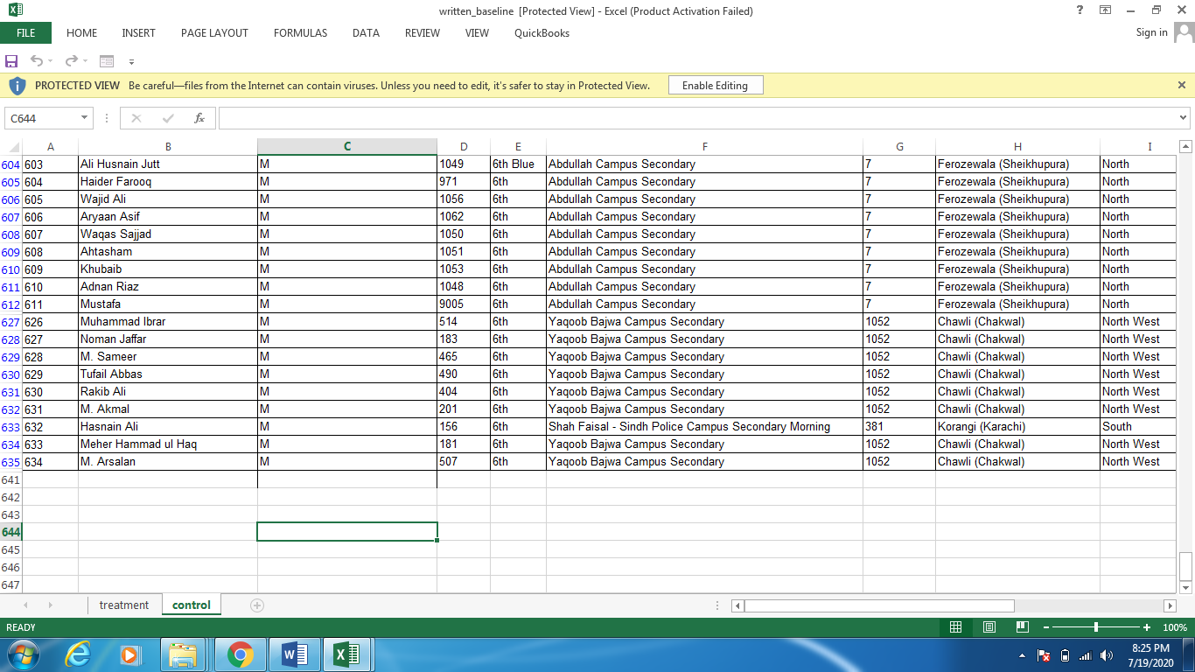Screen dimensions: 1195x672
Task: Open the FILE menu
Action: tap(26, 32)
